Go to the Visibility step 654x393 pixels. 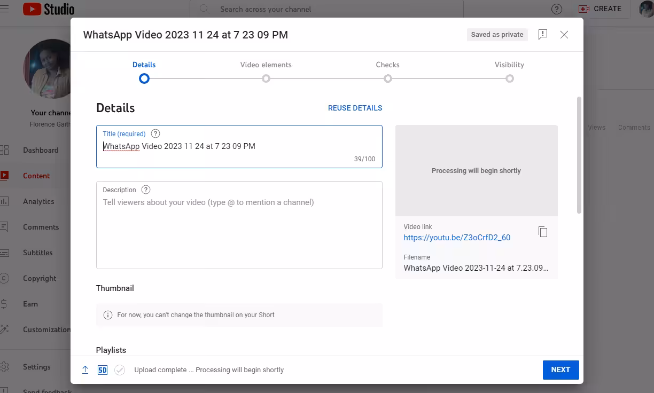pyautogui.click(x=509, y=65)
